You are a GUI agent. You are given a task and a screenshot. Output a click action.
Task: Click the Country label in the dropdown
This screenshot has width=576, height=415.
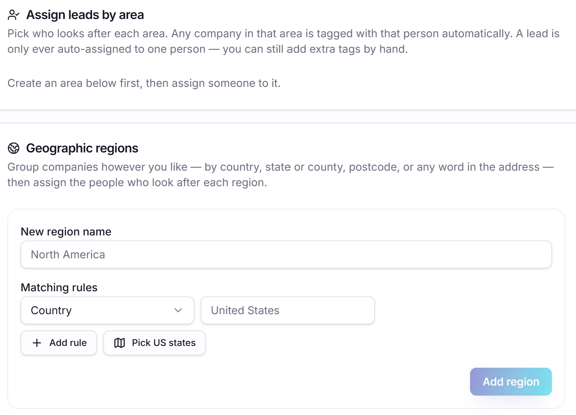click(51, 310)
